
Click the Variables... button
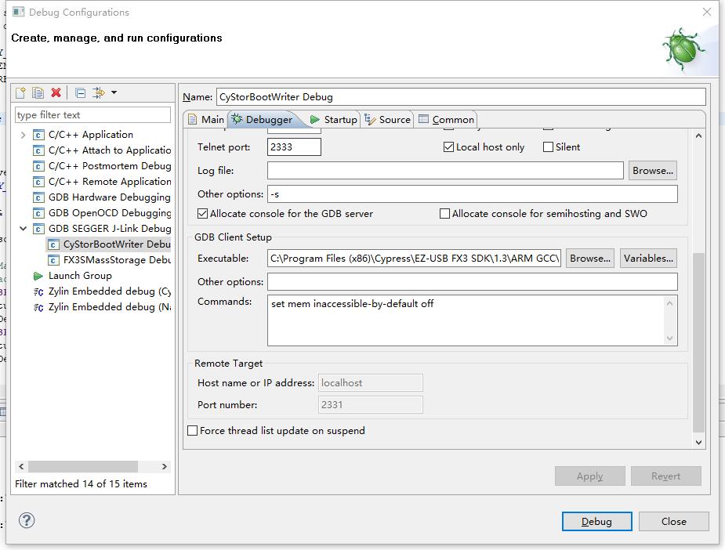[648, 259]
